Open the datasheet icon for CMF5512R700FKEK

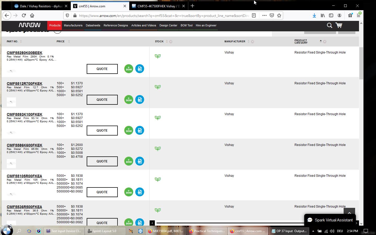pos(140,99)
